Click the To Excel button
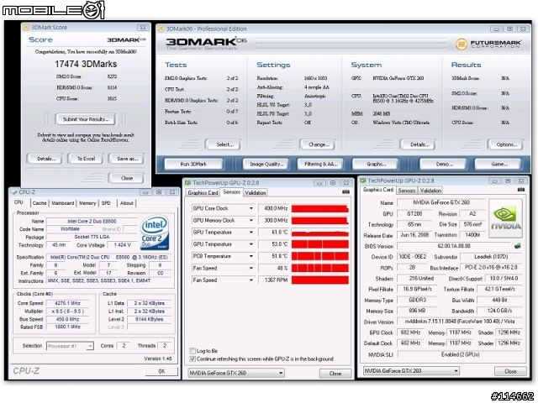This screenshot has width=538, height=403. 86,159
